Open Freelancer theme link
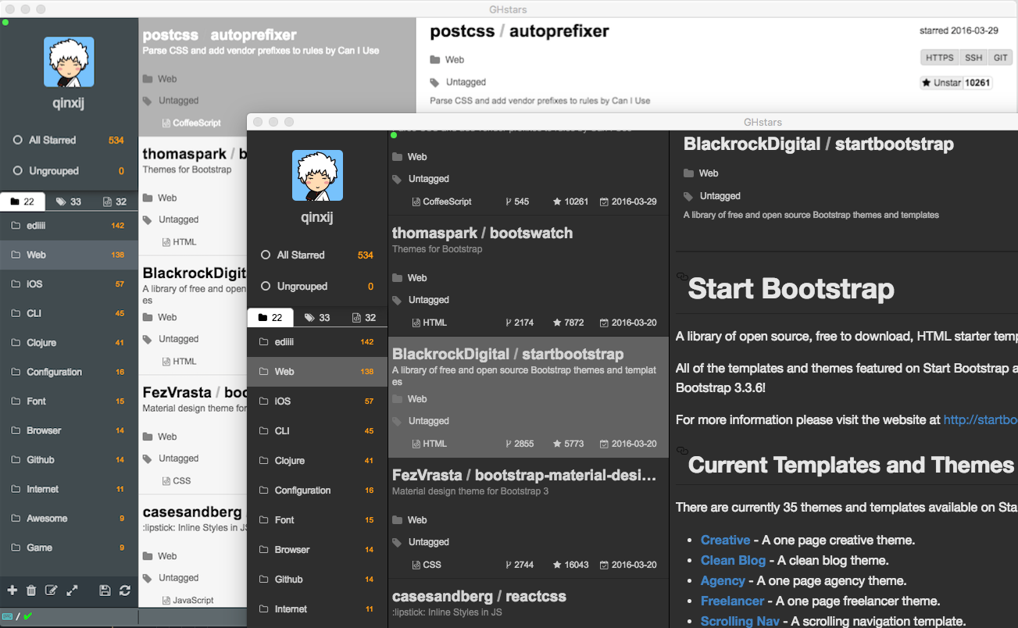The width and height of the screenshot is (1018, 628). point(732,601)
